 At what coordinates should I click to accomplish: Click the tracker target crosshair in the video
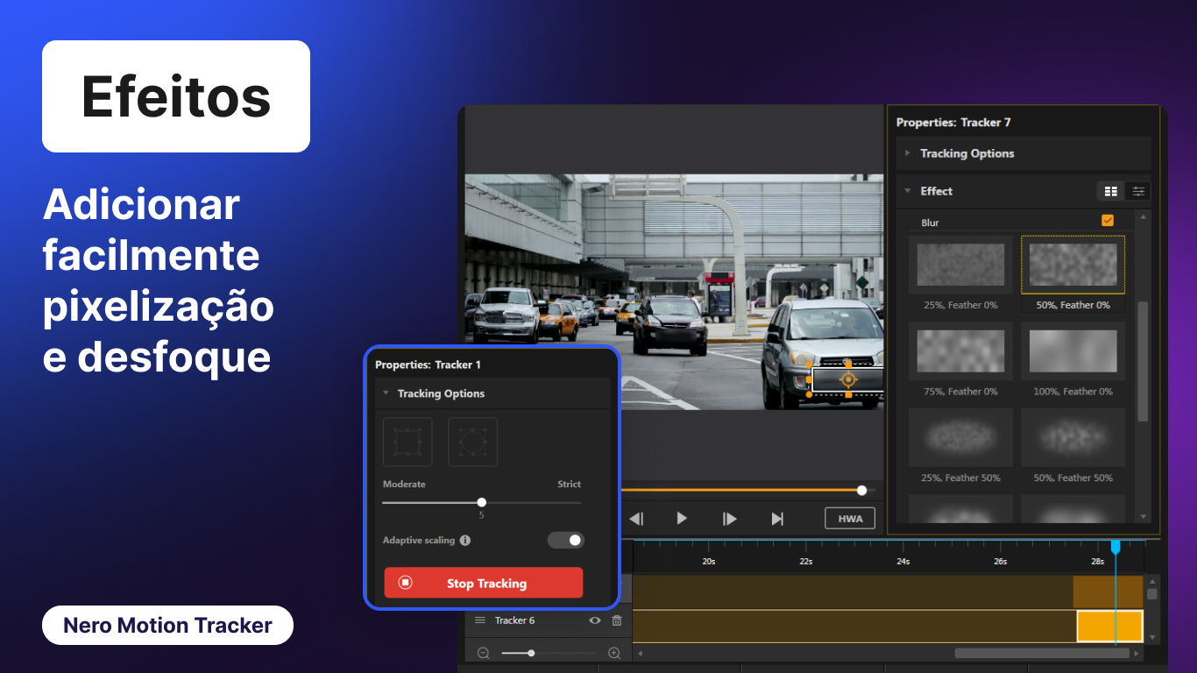[x=848, y=379]
